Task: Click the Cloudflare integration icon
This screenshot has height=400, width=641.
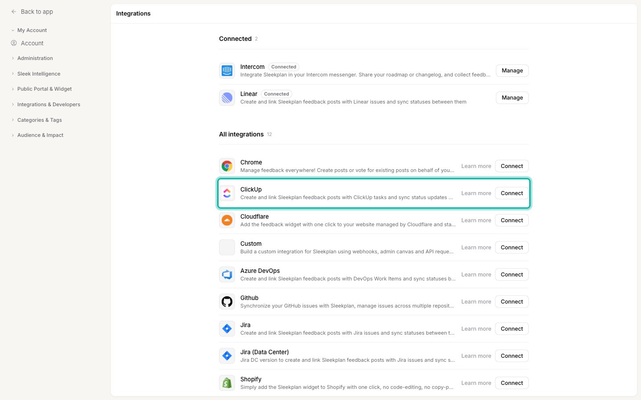Action: click(227, 220)
